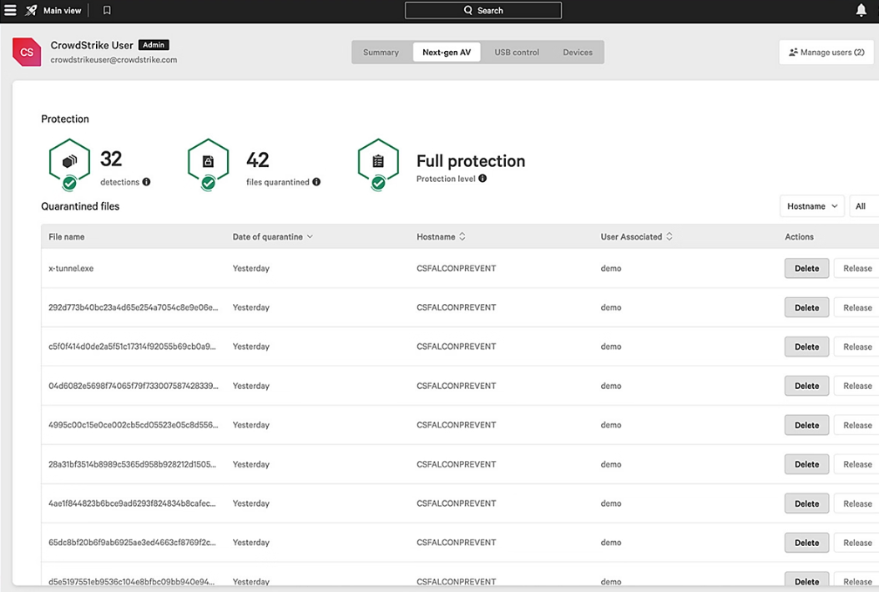Click the info icon beside Protection level

[x=482, y=179]
